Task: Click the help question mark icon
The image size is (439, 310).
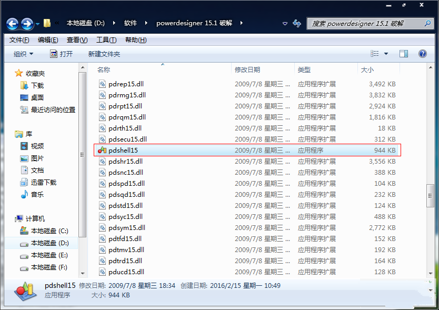Action: point(423,54)
